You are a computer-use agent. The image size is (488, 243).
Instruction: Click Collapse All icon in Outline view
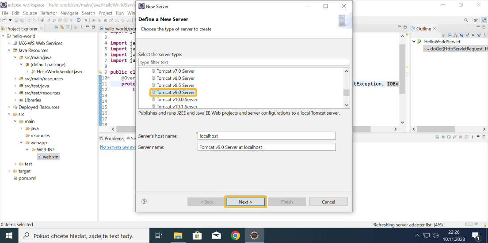click(450, 35)
